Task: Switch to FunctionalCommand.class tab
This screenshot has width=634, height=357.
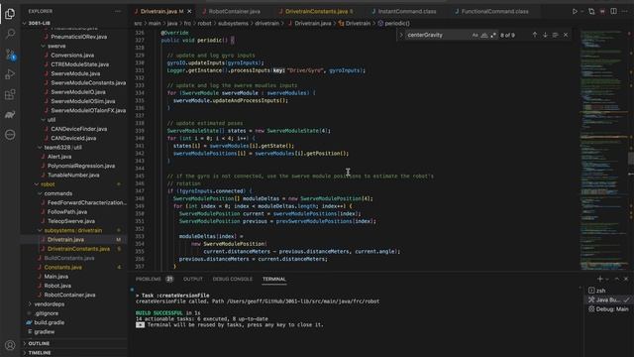Action: (494, 11)
